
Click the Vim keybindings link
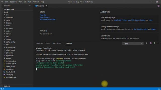[135, 29]
